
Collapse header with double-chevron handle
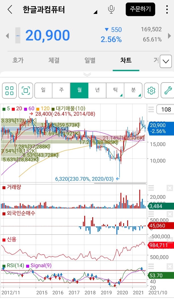[x=87, y=74]
